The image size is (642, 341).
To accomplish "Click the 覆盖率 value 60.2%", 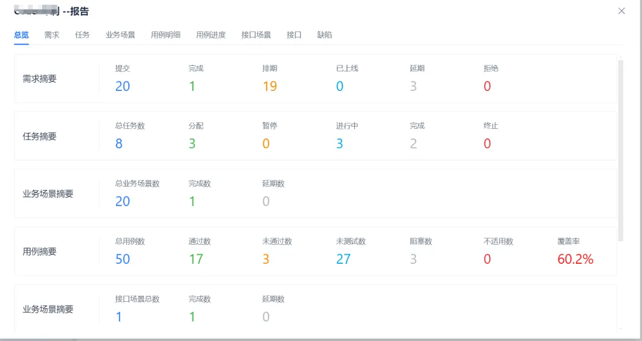I will pyautogui.click(x=575, y=259).
